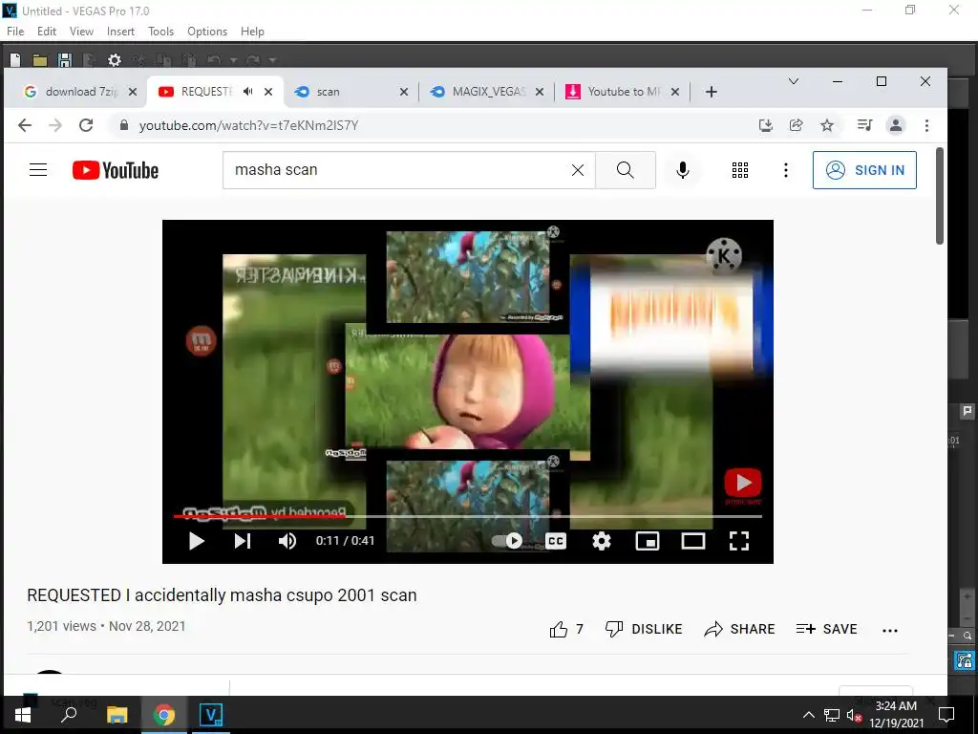The image size is (978, 734).
Task: Enable miniplayer mode
Action: pyautogui.click(x=647, y=541)
